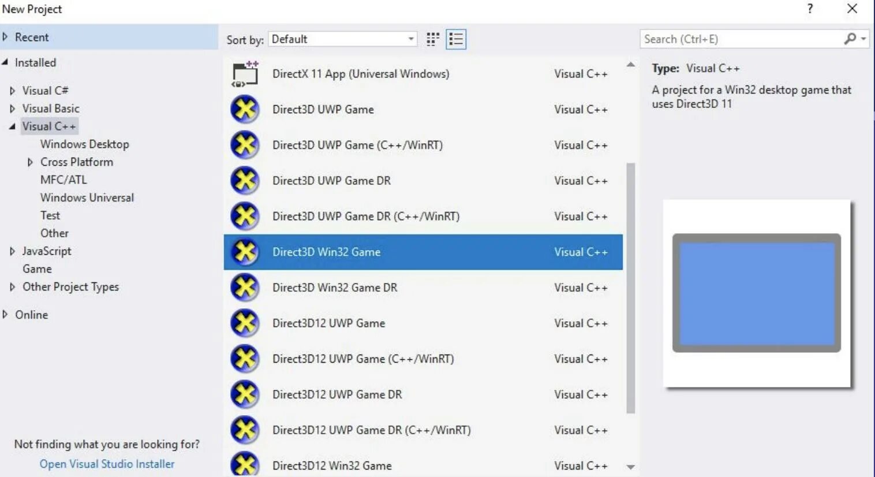Click icon of Direct3D12 UWP Game DR (C++/WinRT)
875x477 pixels.
pyautogui.click(x=245, y=430)
